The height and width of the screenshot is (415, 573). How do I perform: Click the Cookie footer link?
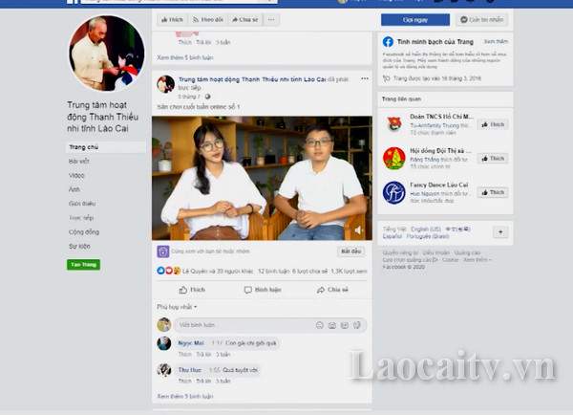pyautogui.click(x=450, y=259)
